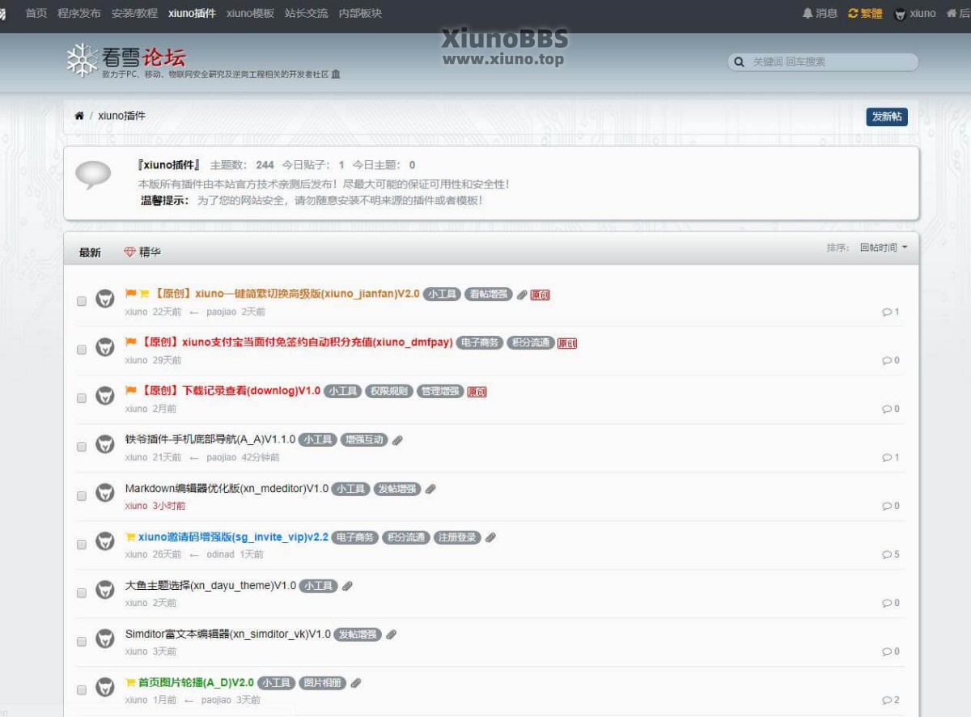
Task: Click the 权限规则 tag
Action: [388, 392]
